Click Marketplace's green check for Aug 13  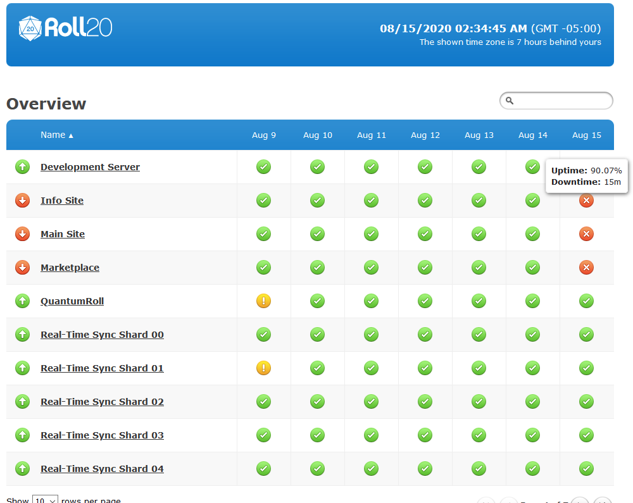pyautogui.click(x=479, y=267)
